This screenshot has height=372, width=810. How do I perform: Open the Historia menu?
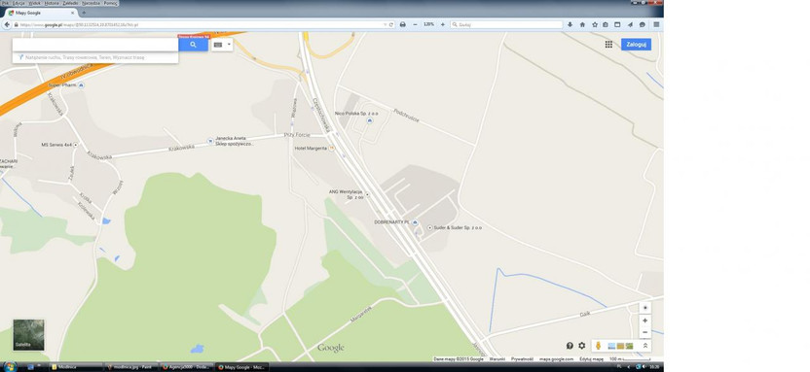pyautogui.click(x=52, y=3)
